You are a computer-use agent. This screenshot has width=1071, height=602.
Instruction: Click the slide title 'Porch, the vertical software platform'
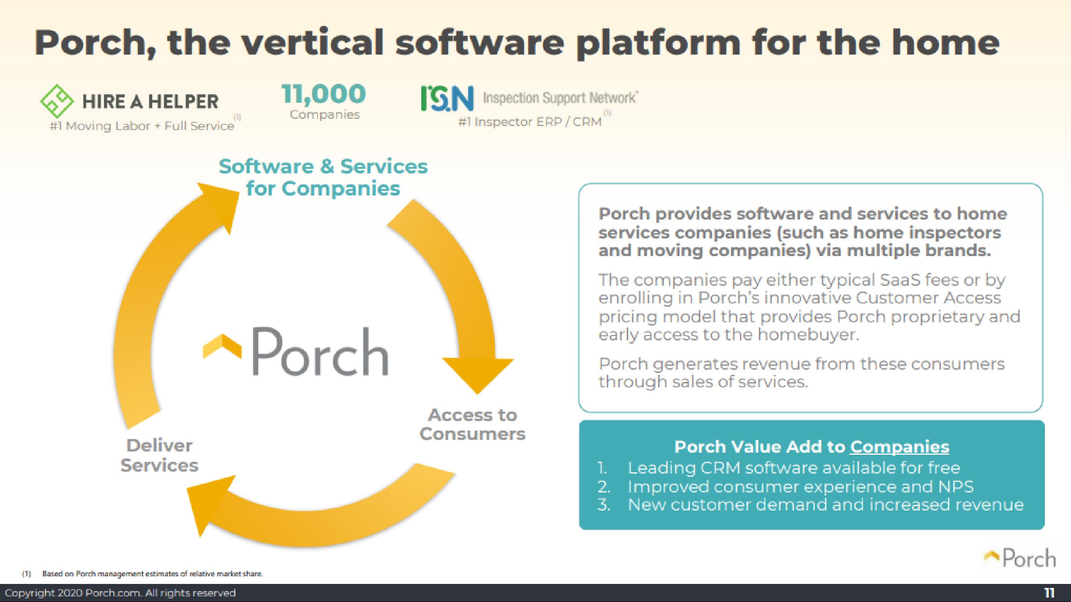point(517,43)
